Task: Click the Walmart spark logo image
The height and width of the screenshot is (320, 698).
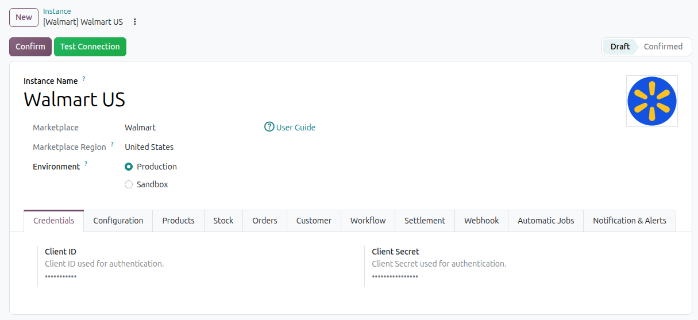Action: [652, 101]
